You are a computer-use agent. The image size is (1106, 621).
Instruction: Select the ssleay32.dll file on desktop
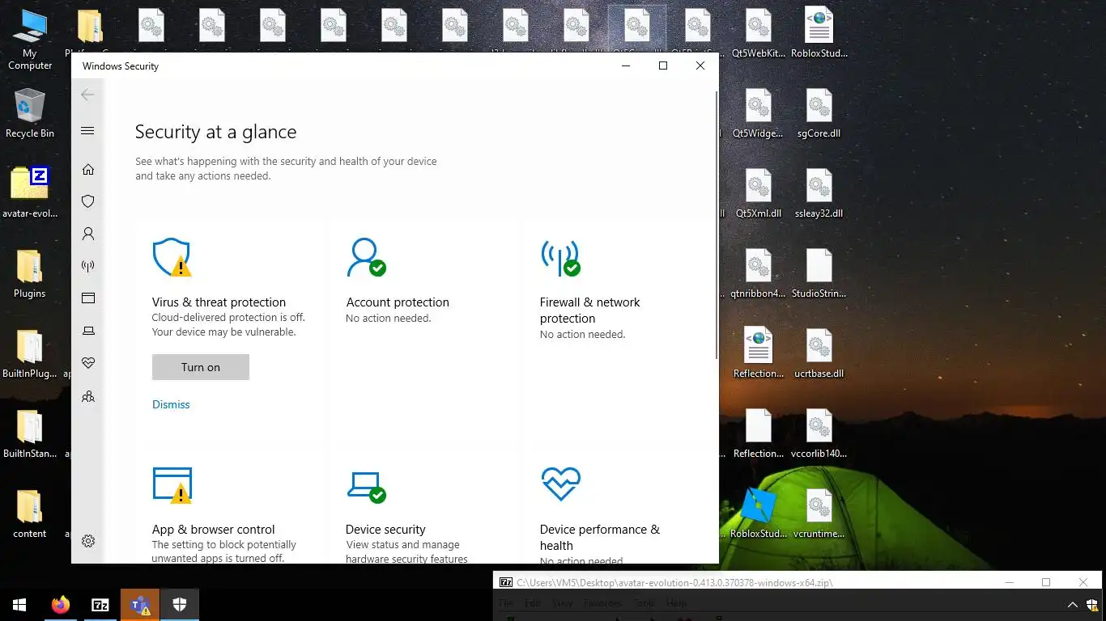(x=819, y=193)
